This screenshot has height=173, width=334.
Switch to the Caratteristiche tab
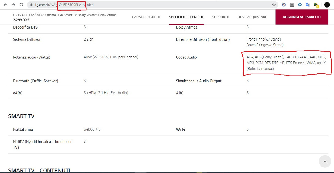pos(146,17)
